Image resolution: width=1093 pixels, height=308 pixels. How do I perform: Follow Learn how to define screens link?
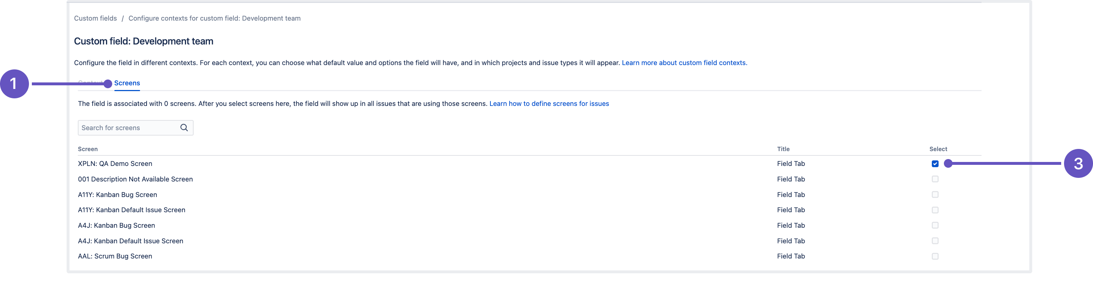pyautogui.click(x=549, y=104)
